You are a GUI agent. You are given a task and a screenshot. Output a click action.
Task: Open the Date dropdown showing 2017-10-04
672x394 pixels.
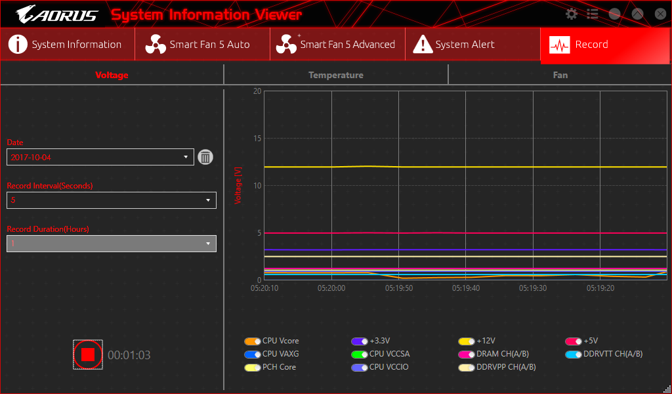tap(100, 157)
